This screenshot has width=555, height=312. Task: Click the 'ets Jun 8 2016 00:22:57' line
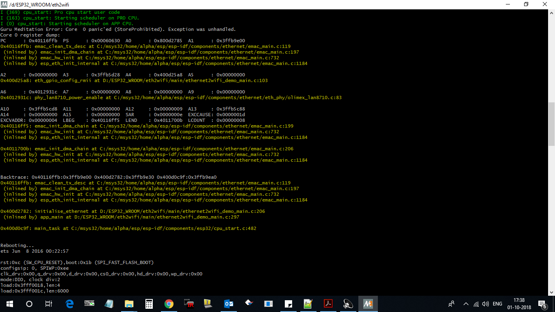tap(35, 251)
